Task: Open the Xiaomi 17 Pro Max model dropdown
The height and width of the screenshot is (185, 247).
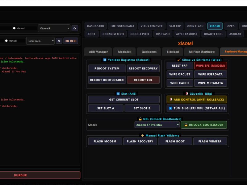Action: tap(157, 125)
